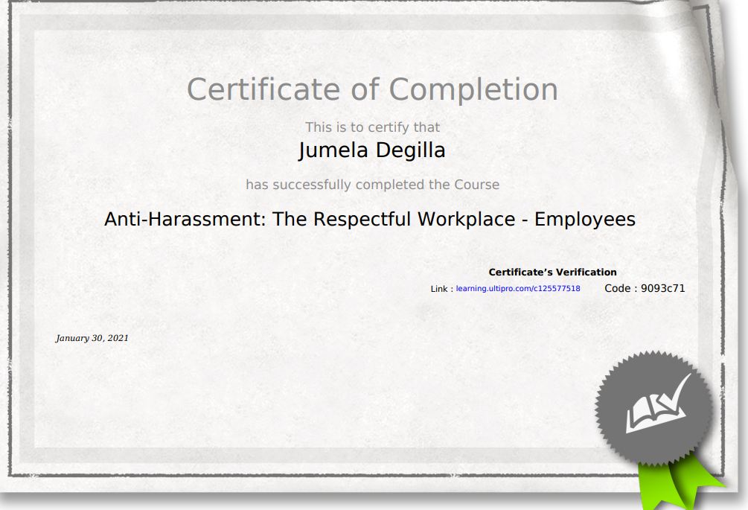Click the course title 'Anti-Harassment: The Respectful Workplace - Employees'

[x=370, y=220]
